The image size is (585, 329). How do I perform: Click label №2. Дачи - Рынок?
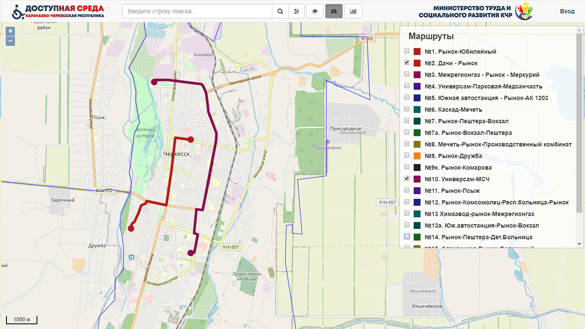[451, 63]
